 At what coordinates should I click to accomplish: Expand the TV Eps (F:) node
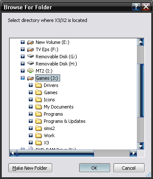[22, 49]
